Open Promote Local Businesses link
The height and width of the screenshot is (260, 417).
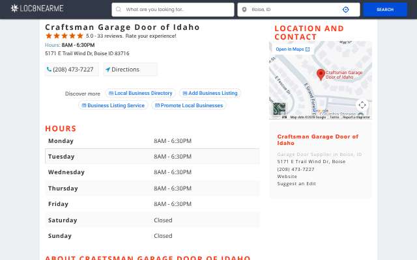[189, 105]
